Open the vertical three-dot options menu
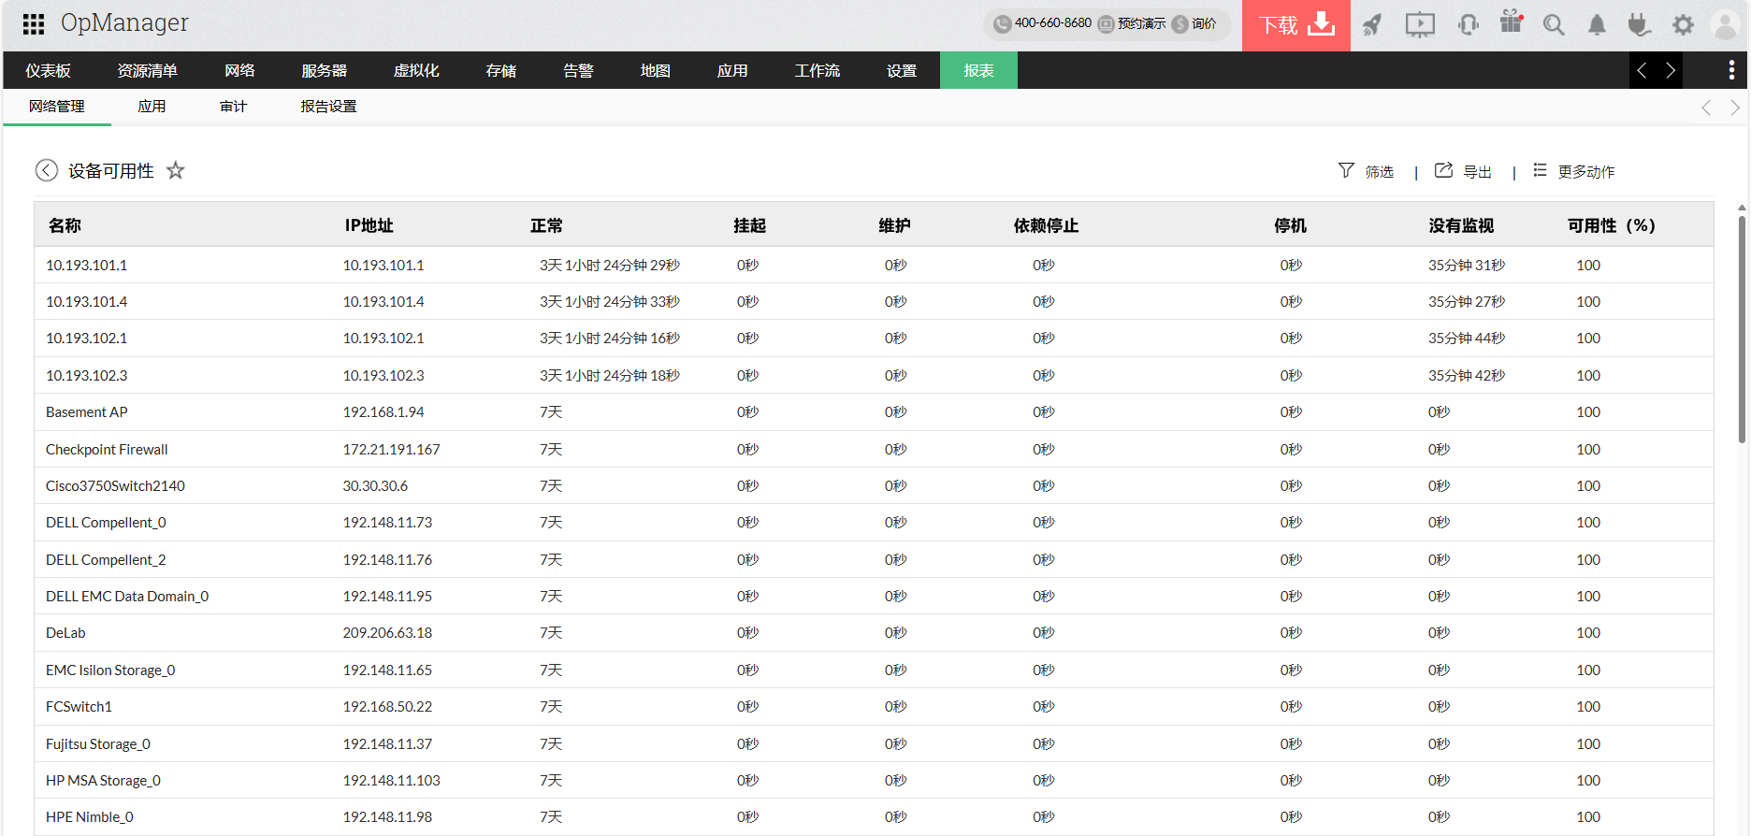This screenshot has height=836, width=1751. pos(1731,70)
